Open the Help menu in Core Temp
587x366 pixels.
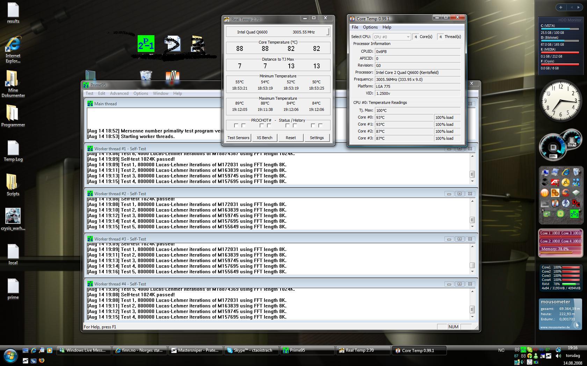coord(387,27)
